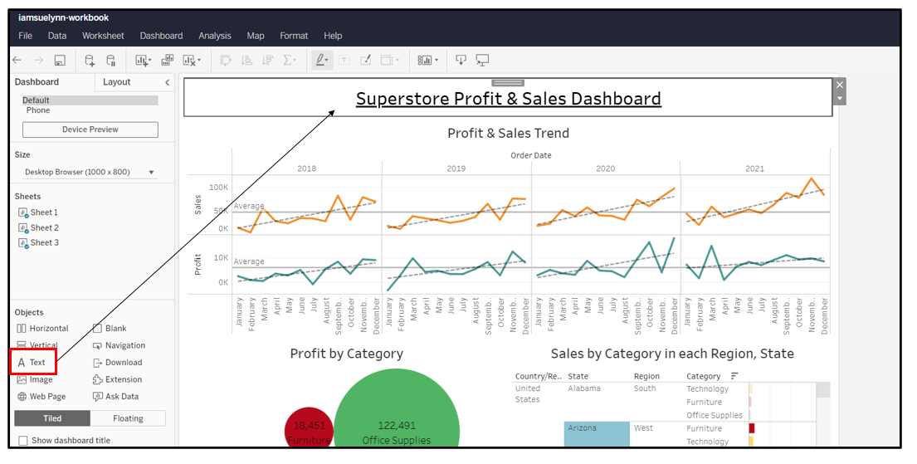Switch object placement to Floating

coord(128,418)
